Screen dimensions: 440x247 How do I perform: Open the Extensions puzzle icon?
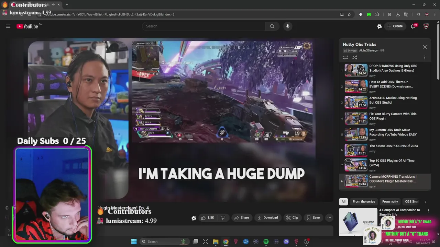pos(377,14)
